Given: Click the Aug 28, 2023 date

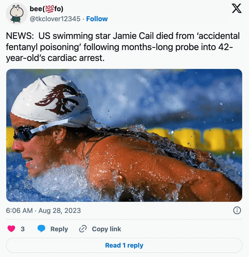Looking at the screenshot, I should 60,211.
